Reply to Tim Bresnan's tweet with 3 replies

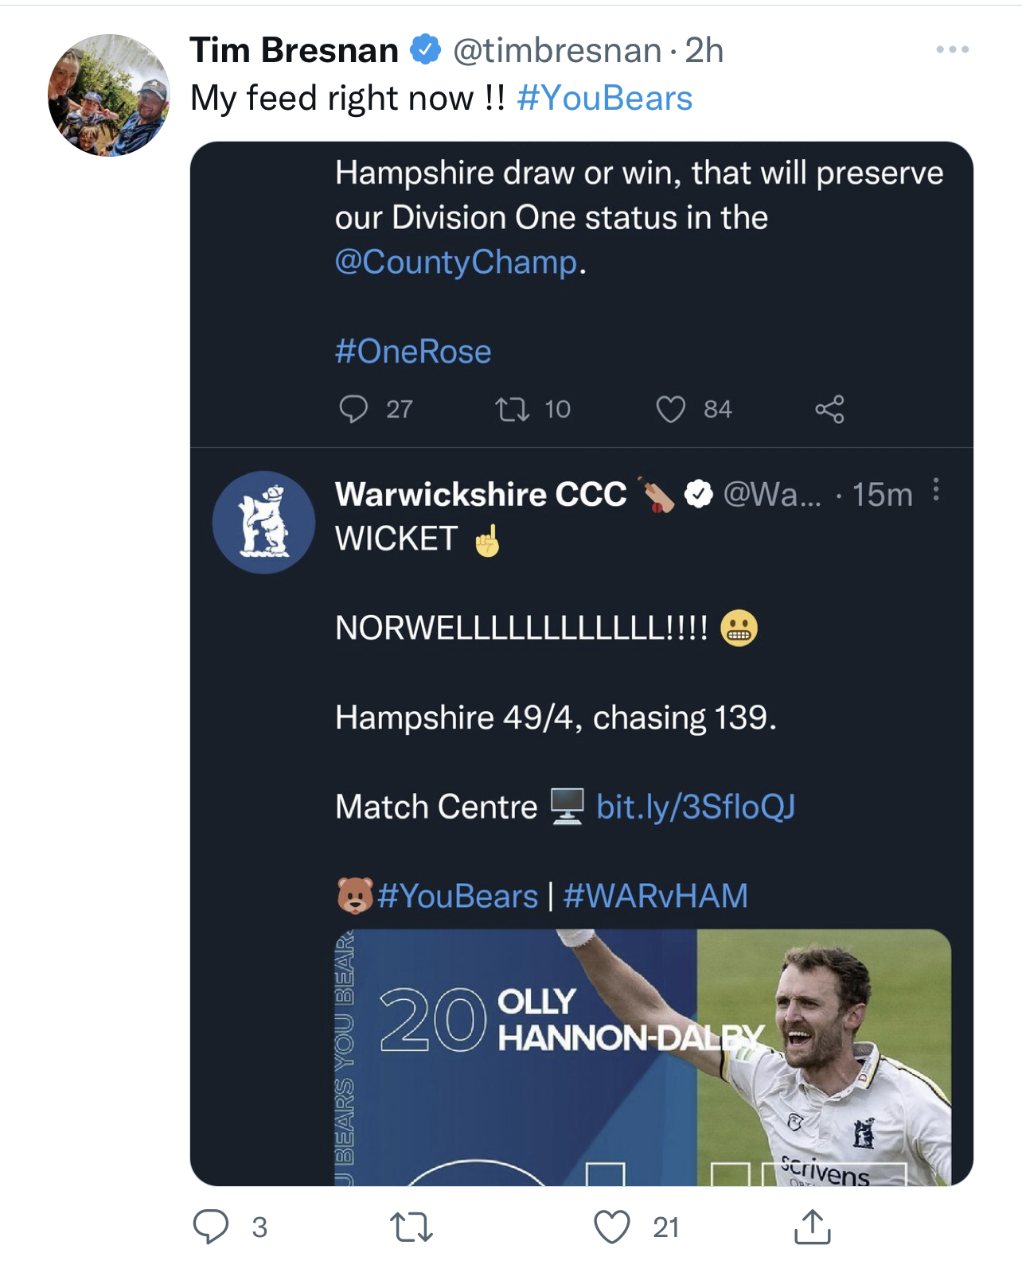coord(211,1227)
